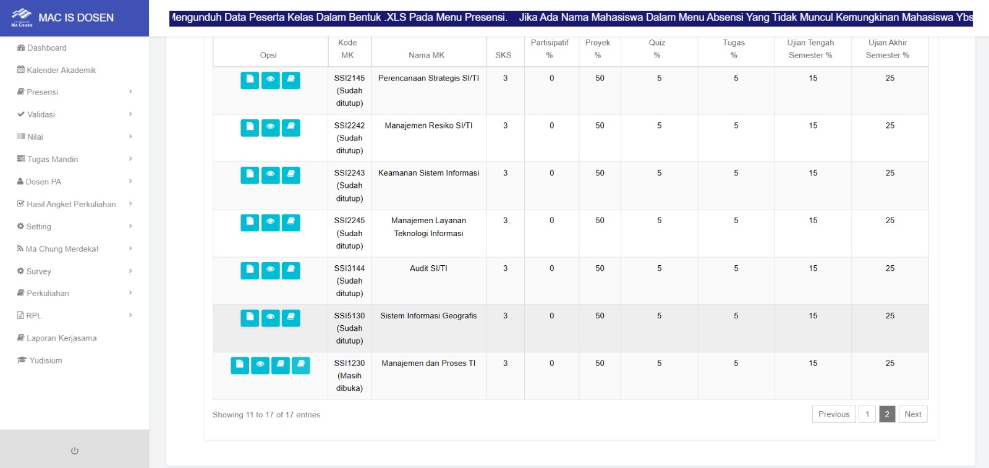Screen dimensions: 989x468
Task: Expand the Nilai menu chevron
Action: [x=130, y=136]
